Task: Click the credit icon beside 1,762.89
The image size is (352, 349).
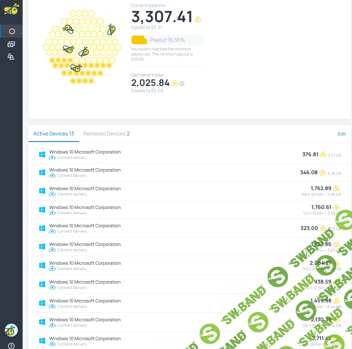Action: (x=336, y=189)
